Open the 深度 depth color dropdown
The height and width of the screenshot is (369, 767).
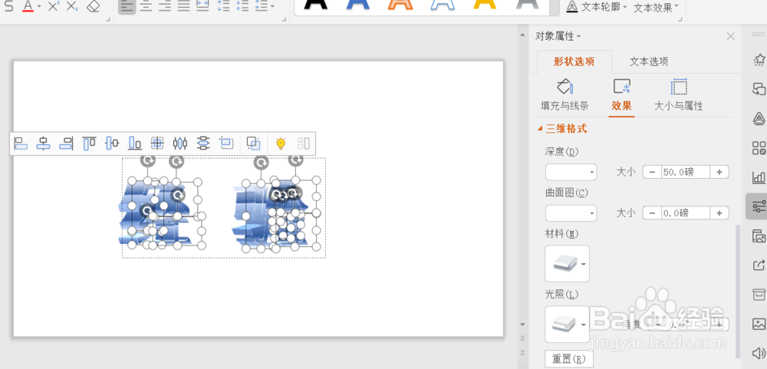[571, 173]
